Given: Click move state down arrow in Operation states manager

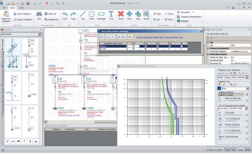Looking at the screenshot, I should pyautogui.click(x=112, y=37).
